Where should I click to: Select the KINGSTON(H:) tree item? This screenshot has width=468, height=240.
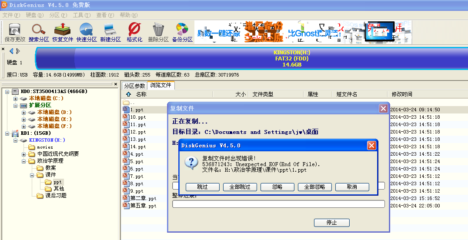pyautogui.click(x=47, y=140)
